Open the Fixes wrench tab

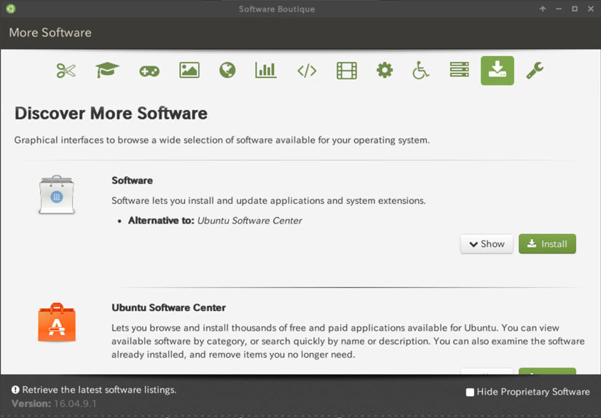(x=535, y=71)
